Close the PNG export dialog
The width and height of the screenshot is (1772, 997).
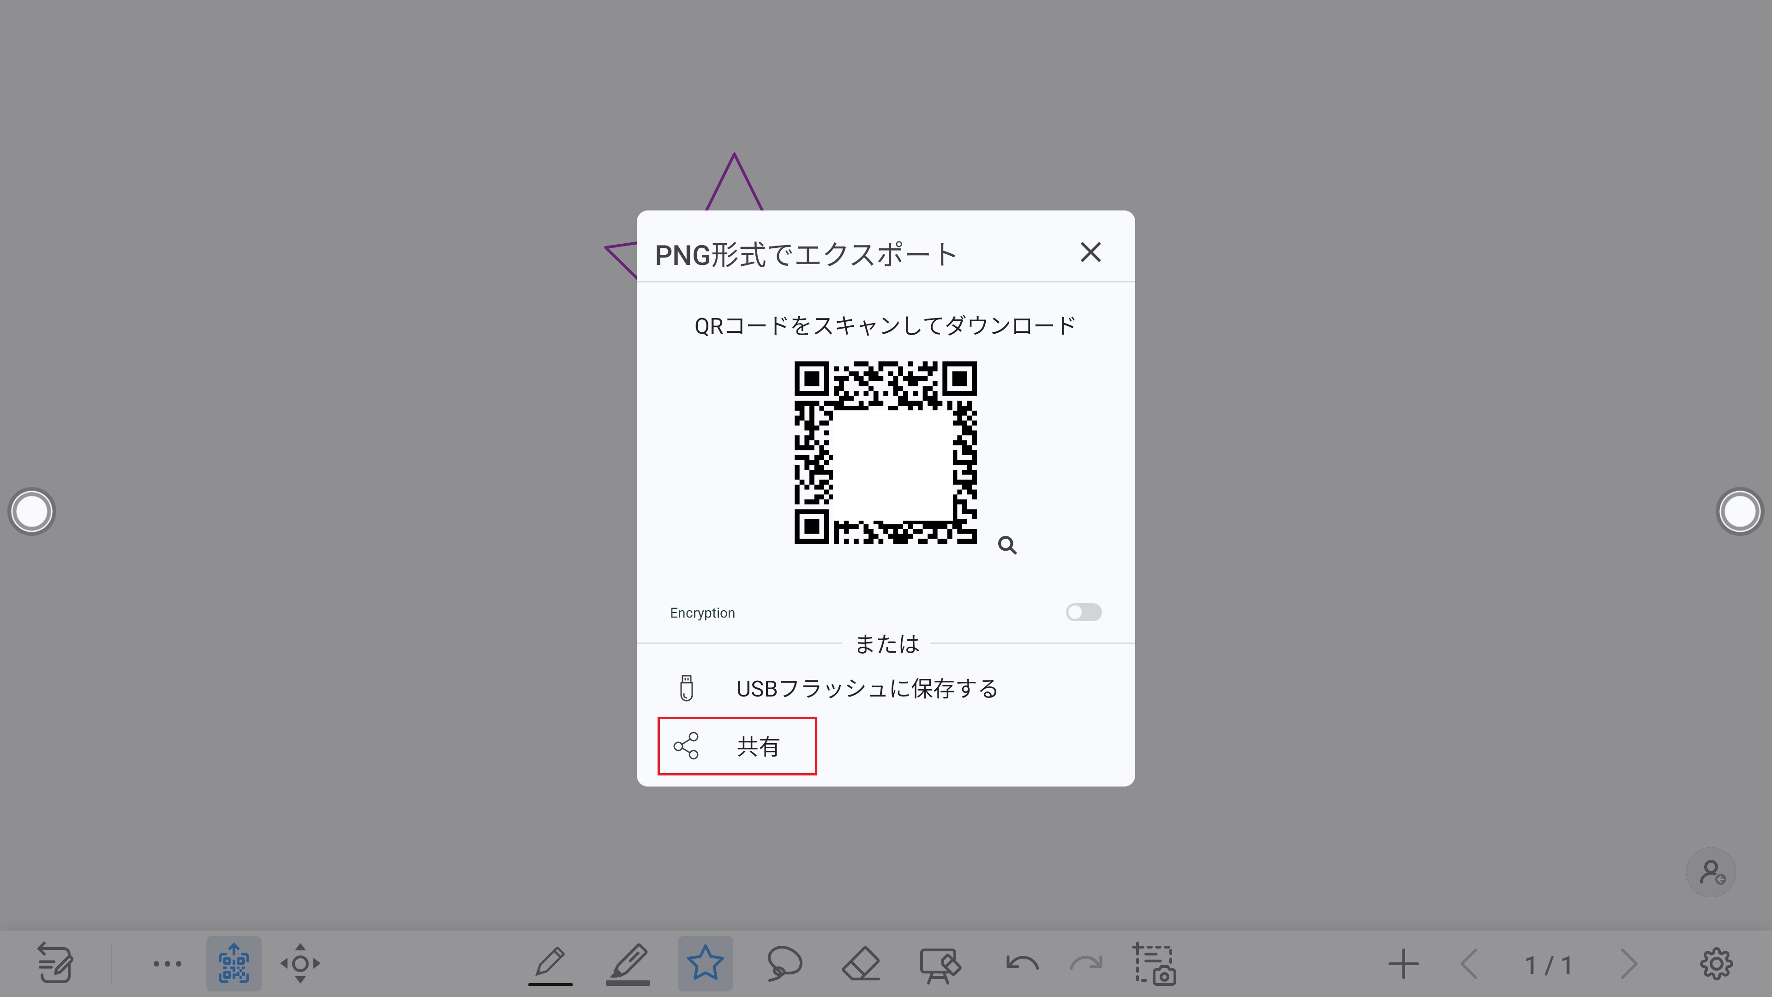(x=1090, y=252)
